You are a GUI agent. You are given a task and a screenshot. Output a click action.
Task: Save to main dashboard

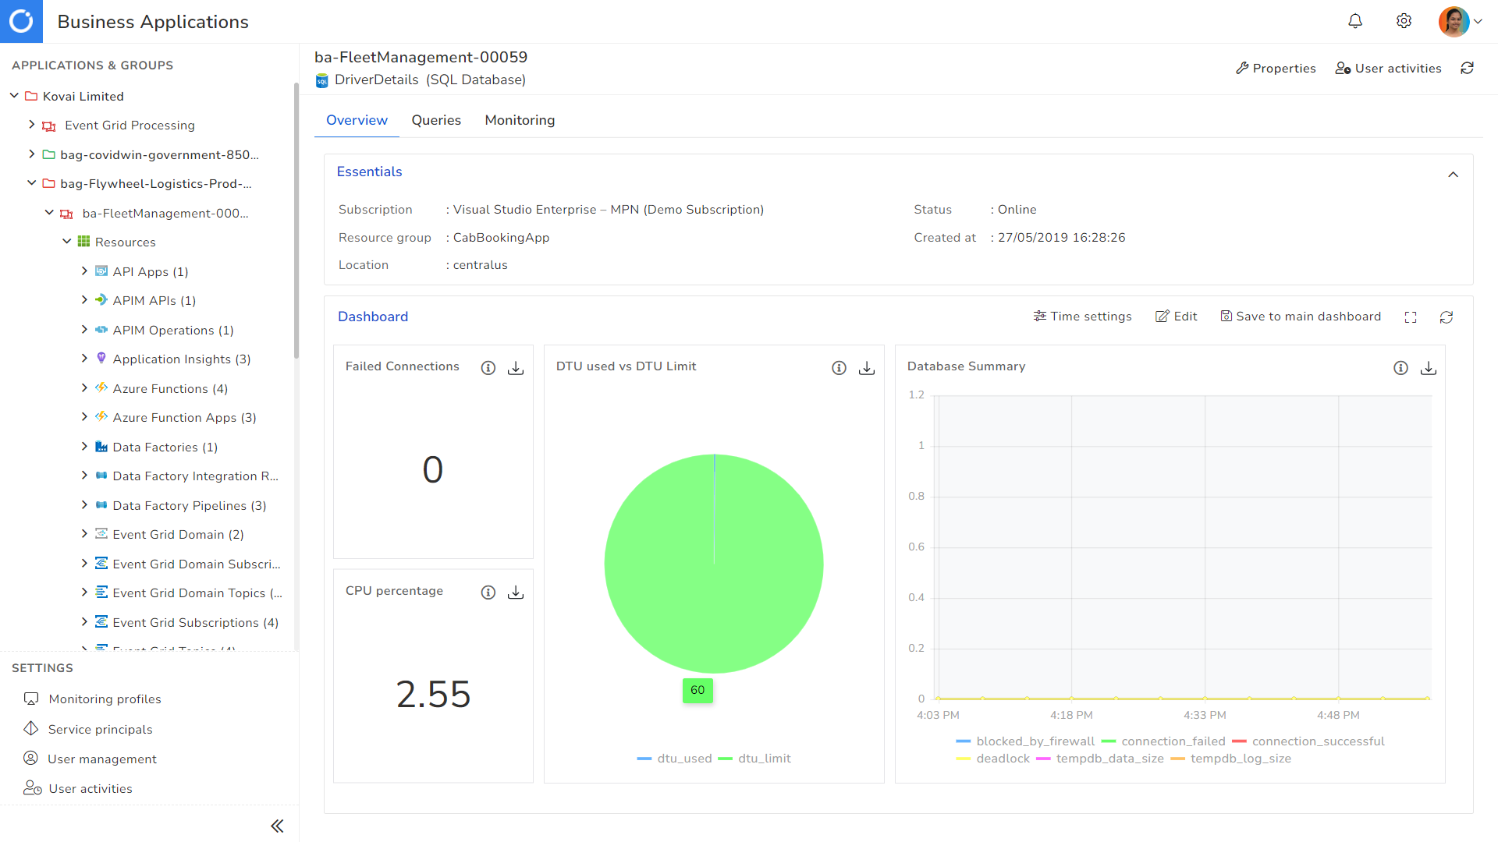tap(1300, 317)
